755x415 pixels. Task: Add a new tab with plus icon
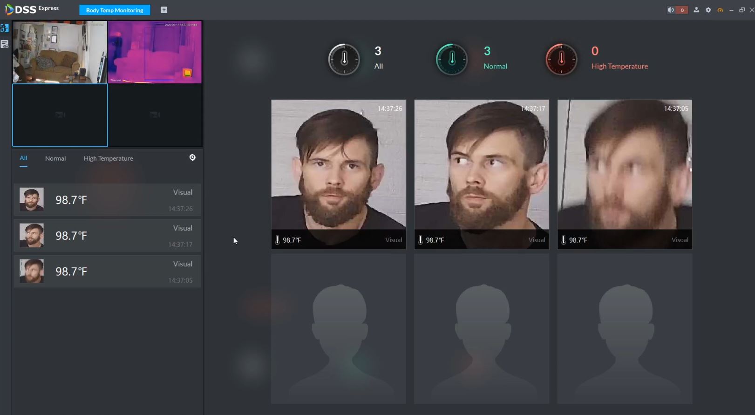(x=164, y=10)
